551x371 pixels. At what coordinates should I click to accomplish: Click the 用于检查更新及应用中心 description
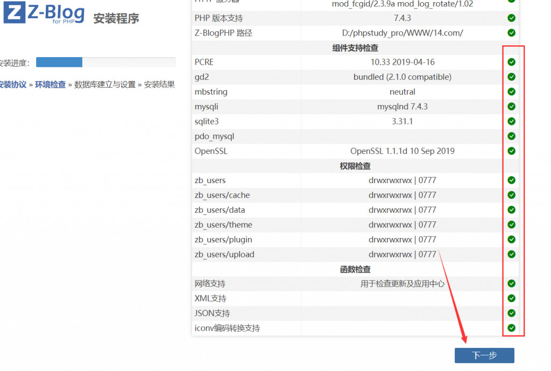point(402,283)
